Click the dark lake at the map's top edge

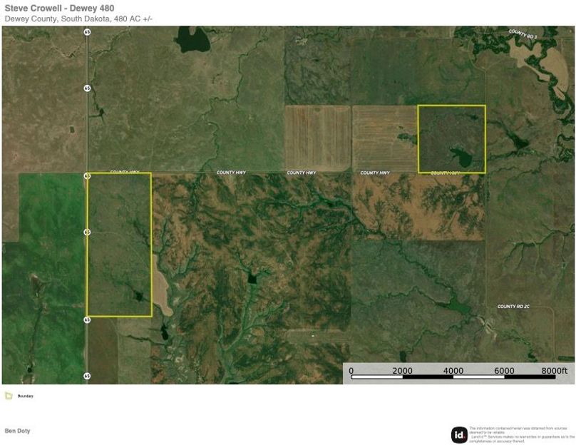coord(188,39)
